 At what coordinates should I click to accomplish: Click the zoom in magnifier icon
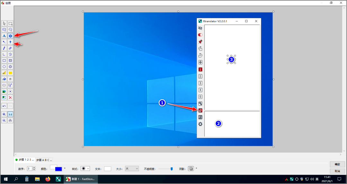(4, 114)
